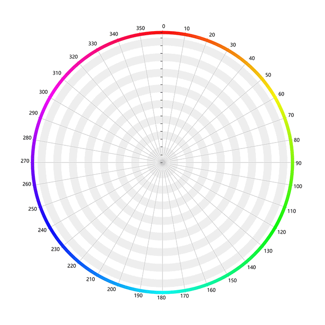Viewport: 325px width, 325px height.
Task: Pick green on hue ring near 120 degrees
Action: pyautogui.click(x=275, y=227)
